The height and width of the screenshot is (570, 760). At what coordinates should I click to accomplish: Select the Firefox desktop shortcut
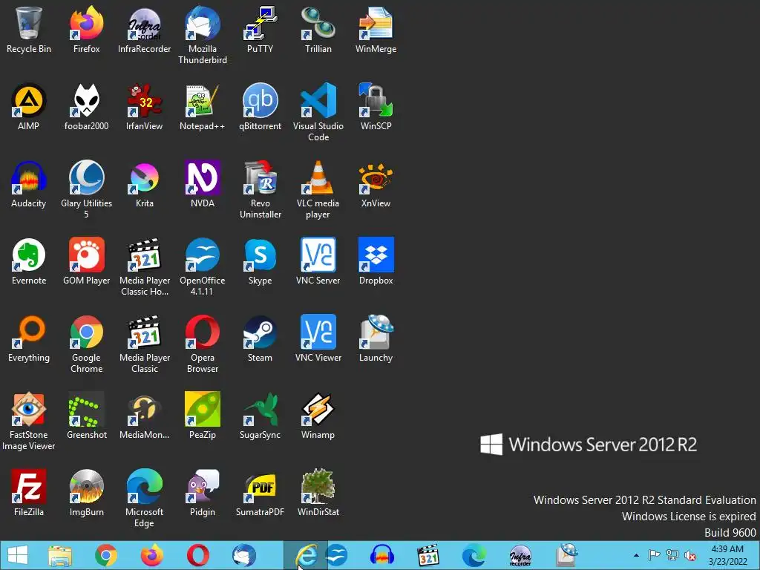click(x=86, y=30)
